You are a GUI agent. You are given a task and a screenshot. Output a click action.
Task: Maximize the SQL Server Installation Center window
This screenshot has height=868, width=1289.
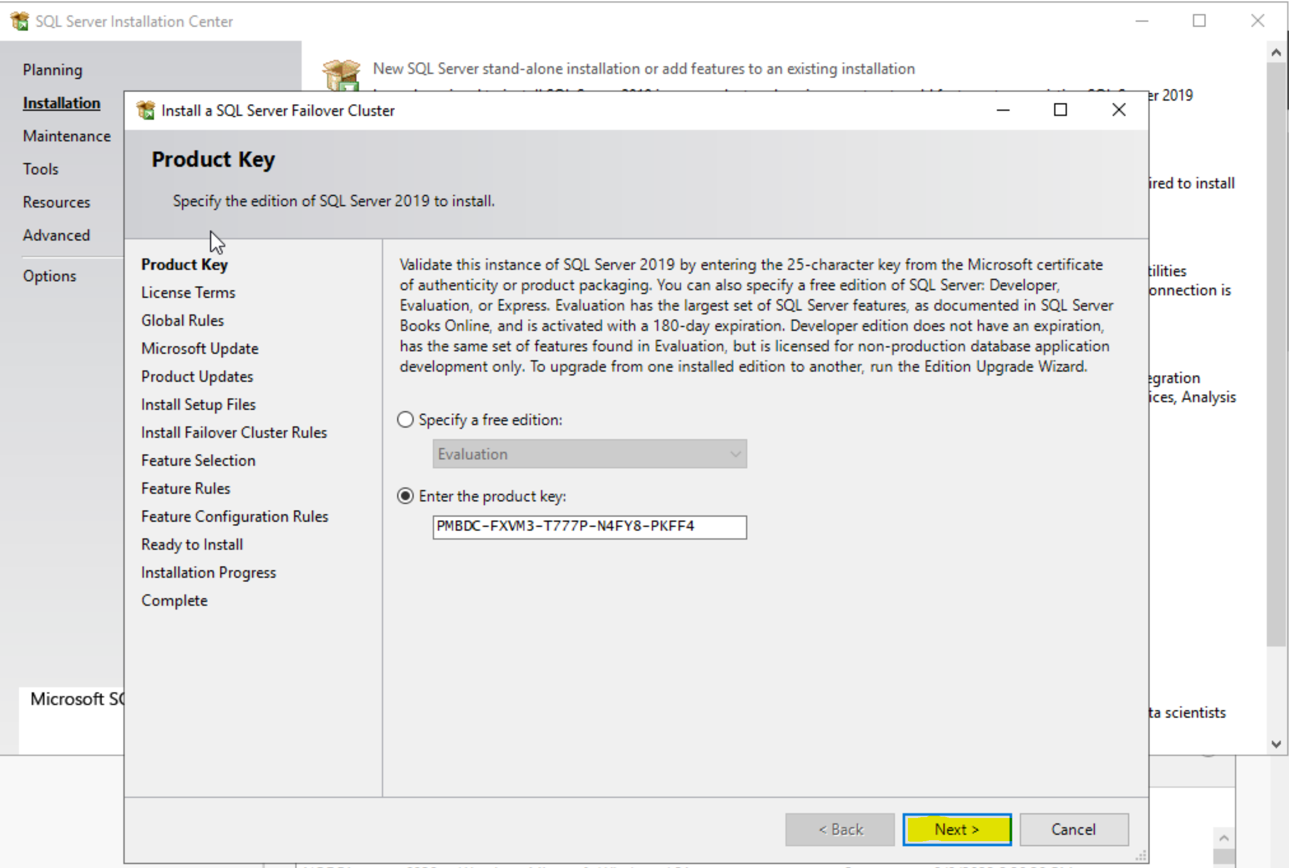point(1199,21)
